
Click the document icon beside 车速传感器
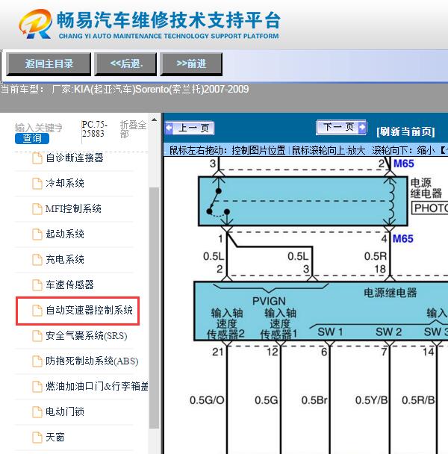coord(37,285)
